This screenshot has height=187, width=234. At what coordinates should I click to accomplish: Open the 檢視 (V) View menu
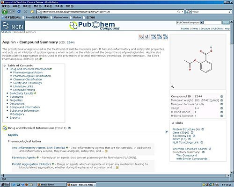[27, 6]
